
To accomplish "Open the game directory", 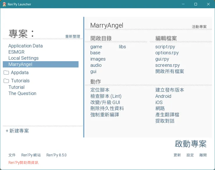I will (96, 47).
